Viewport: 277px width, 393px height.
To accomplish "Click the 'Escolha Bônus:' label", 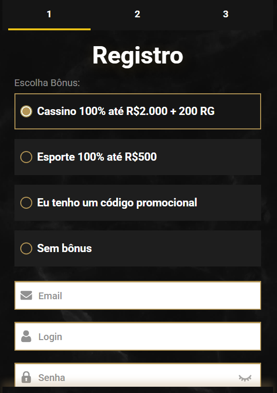I will (47, 83).
